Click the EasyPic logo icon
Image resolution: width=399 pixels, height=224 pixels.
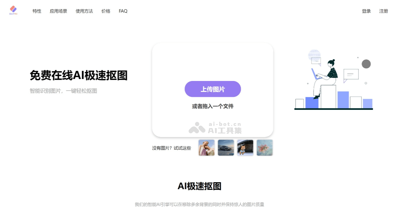(x=13, y=11)
